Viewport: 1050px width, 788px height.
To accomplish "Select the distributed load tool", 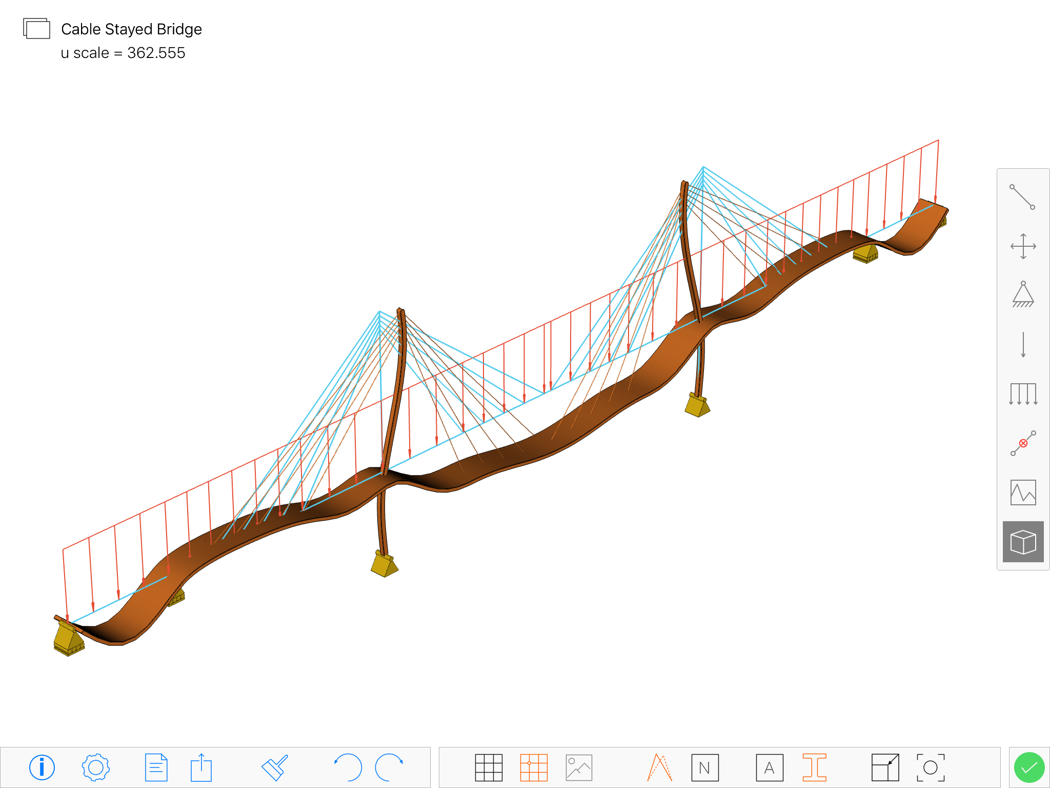I will (x=1022, y=393).
